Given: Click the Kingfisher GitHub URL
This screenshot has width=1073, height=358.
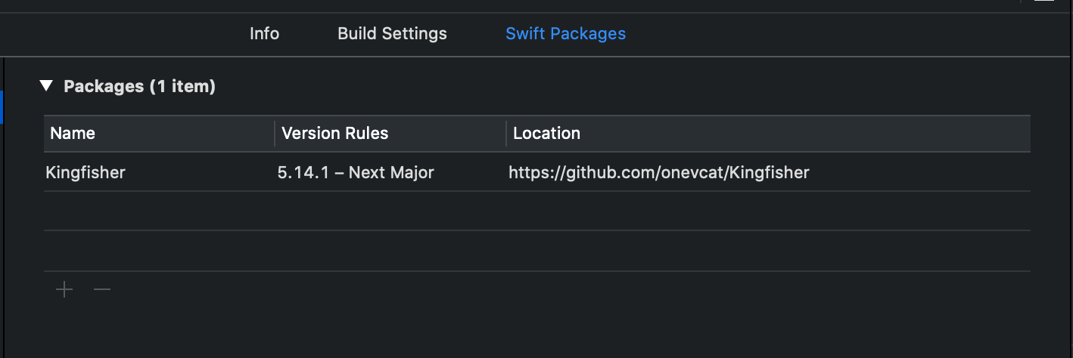Looking at the screenshot, I should (x=658, y=173).
